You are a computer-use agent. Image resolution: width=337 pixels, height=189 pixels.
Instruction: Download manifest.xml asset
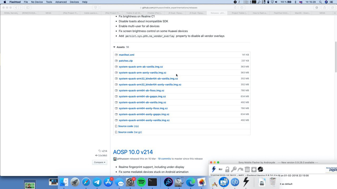click(126, 55)
